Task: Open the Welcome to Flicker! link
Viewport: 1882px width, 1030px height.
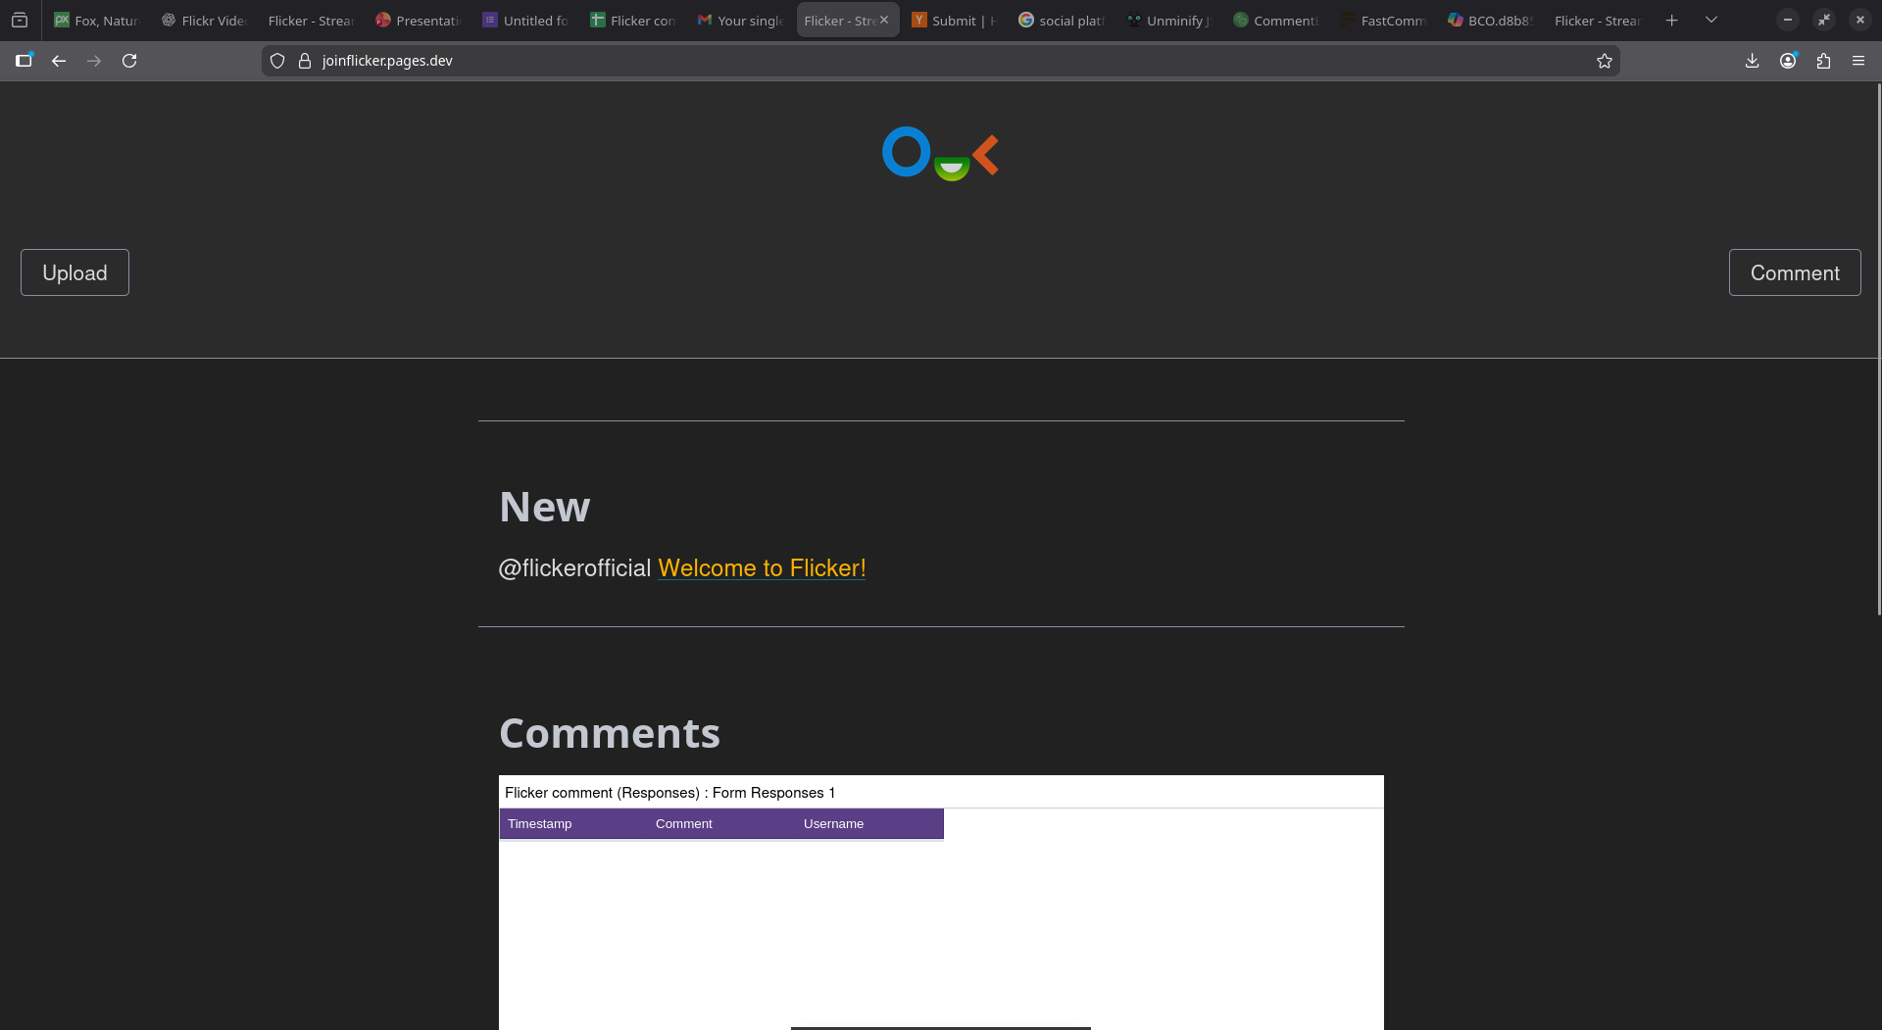Action: point(762,568)
